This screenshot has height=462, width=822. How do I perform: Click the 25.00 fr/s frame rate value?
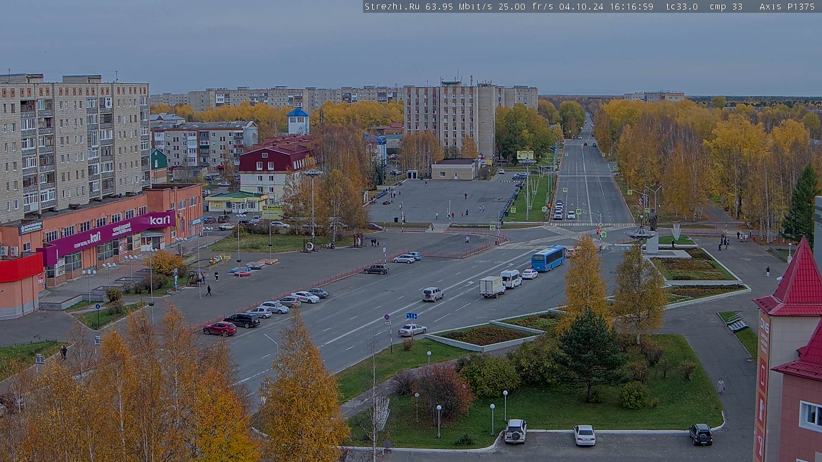[525, 6]
